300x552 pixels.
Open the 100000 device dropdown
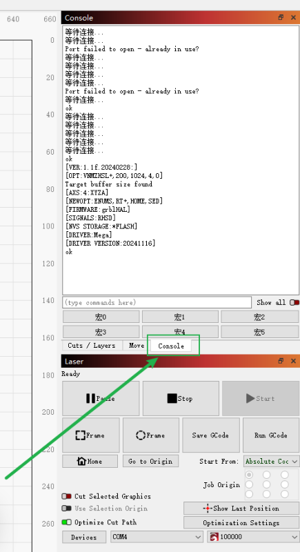click(253, 537)
